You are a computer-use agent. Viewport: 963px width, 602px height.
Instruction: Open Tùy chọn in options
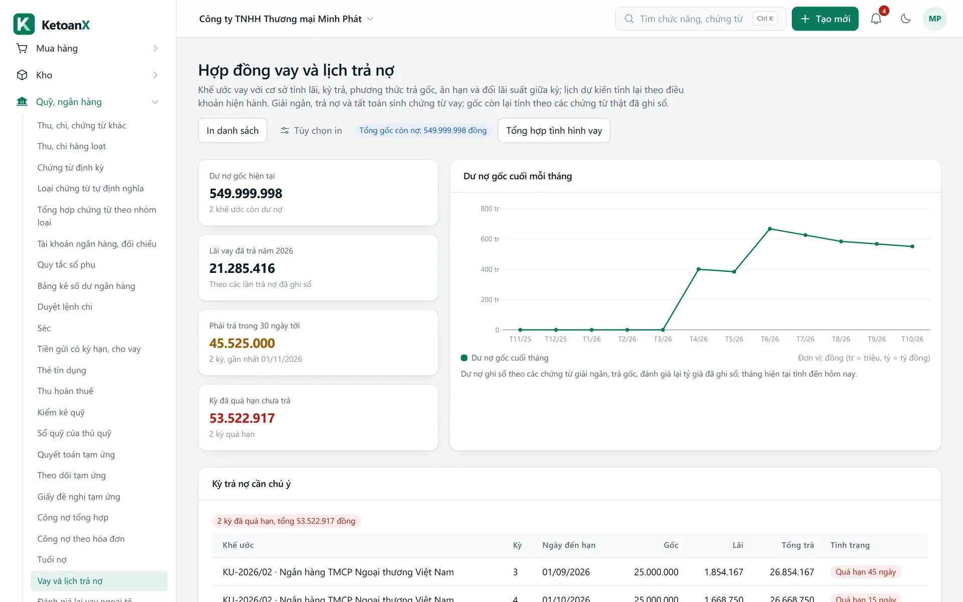(x=311, y=130)
